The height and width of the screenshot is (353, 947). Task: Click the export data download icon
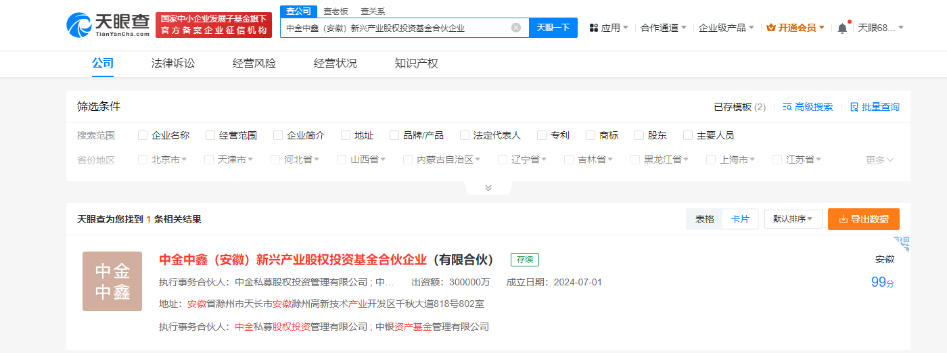844,219
